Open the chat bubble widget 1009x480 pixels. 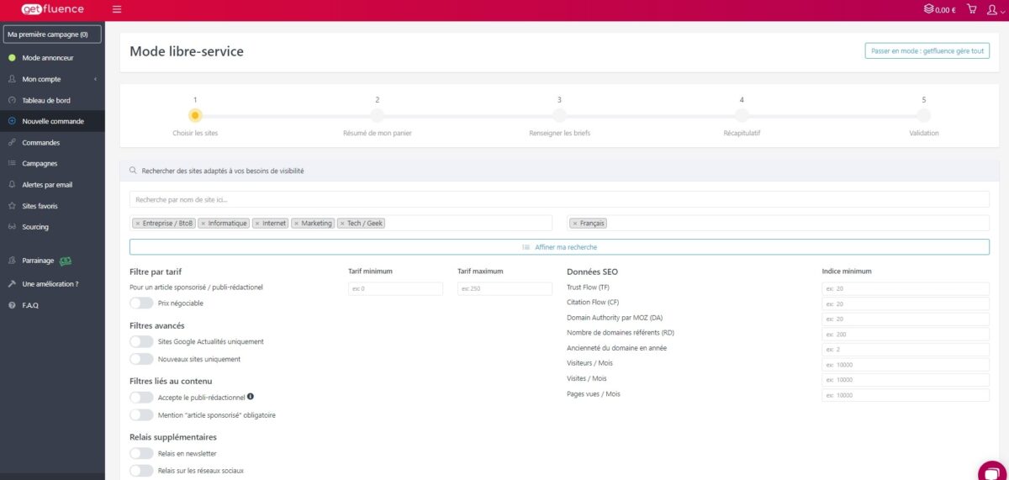(x=993, y=471)
